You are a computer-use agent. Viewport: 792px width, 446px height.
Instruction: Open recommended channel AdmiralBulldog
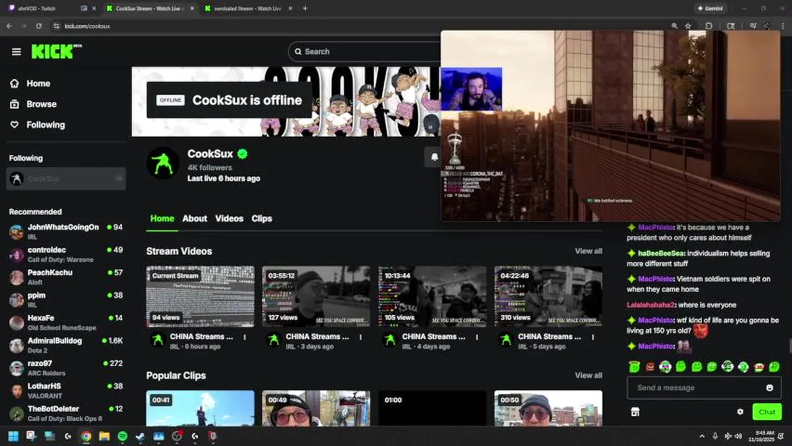click(66, 345)
